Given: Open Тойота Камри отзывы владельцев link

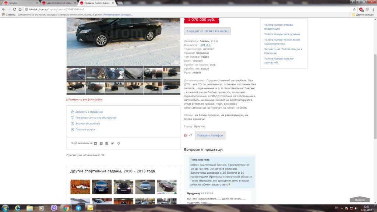Looking at the screenshot, I should [279, 26].
